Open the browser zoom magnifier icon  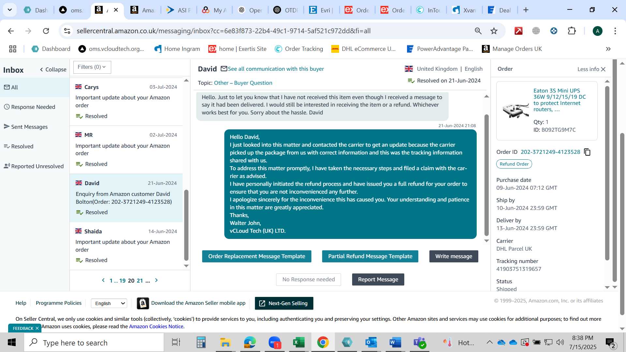pos(478,31)
